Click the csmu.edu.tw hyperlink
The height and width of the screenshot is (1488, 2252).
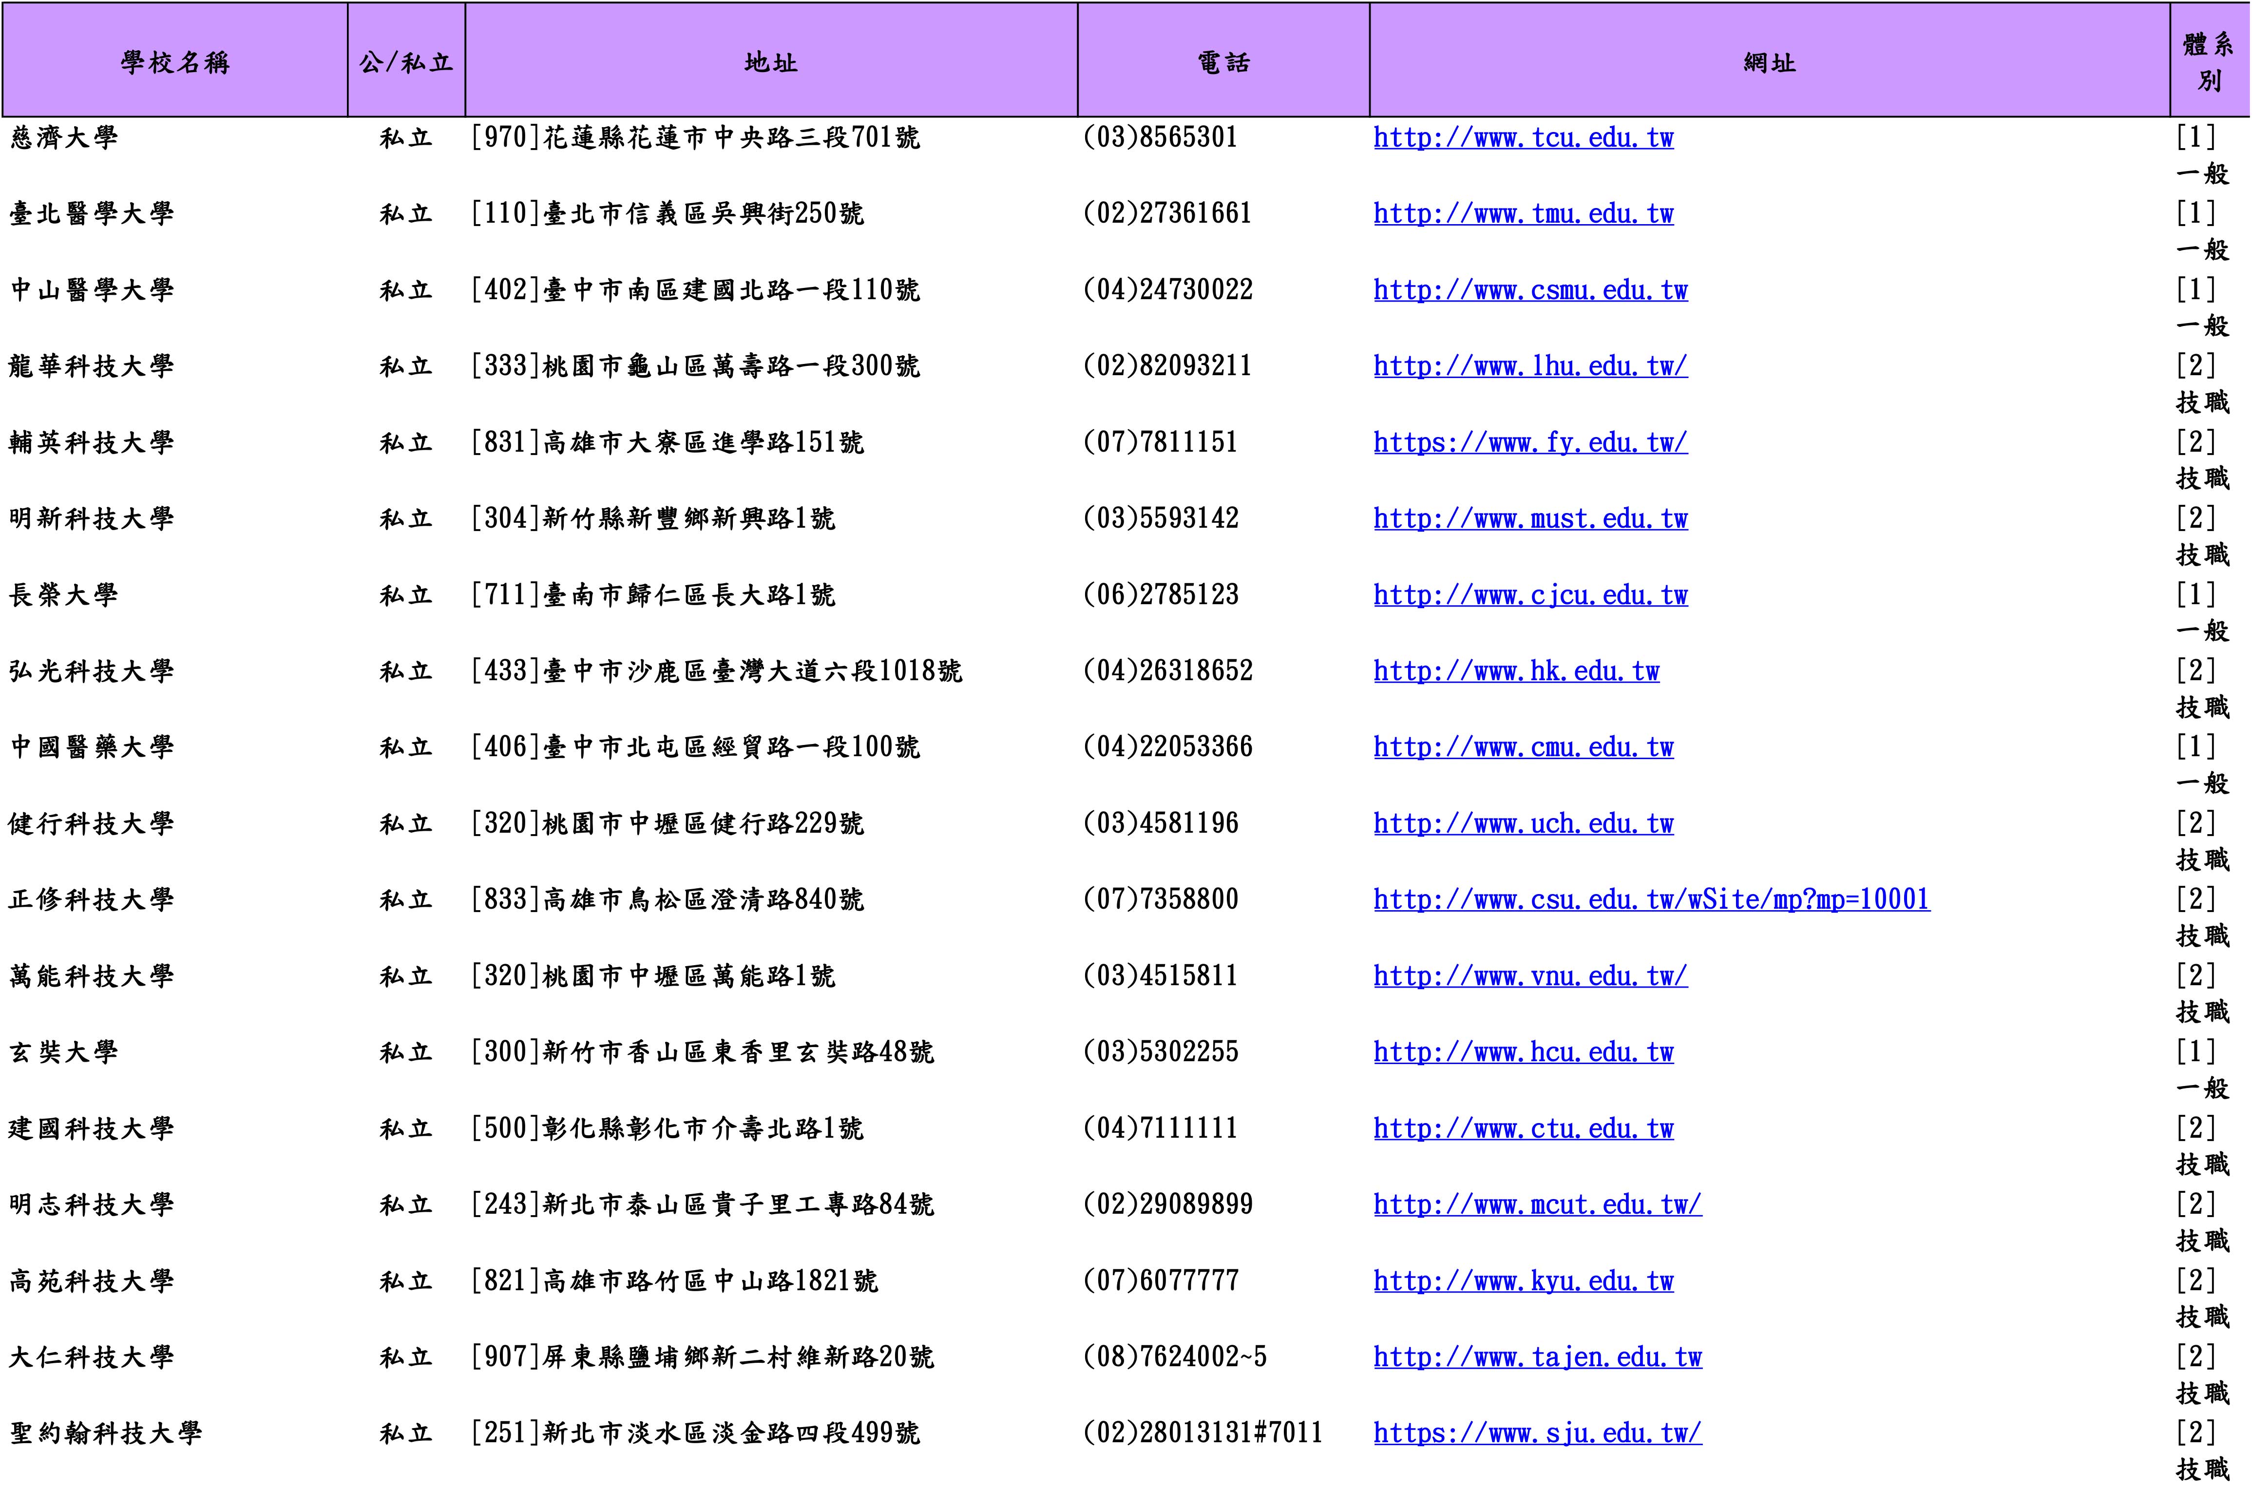(x=1530, y=290)
